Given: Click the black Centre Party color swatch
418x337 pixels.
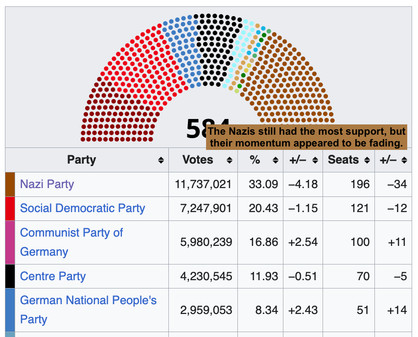Looking at the screenshot, I should click(x=10, y=276).
